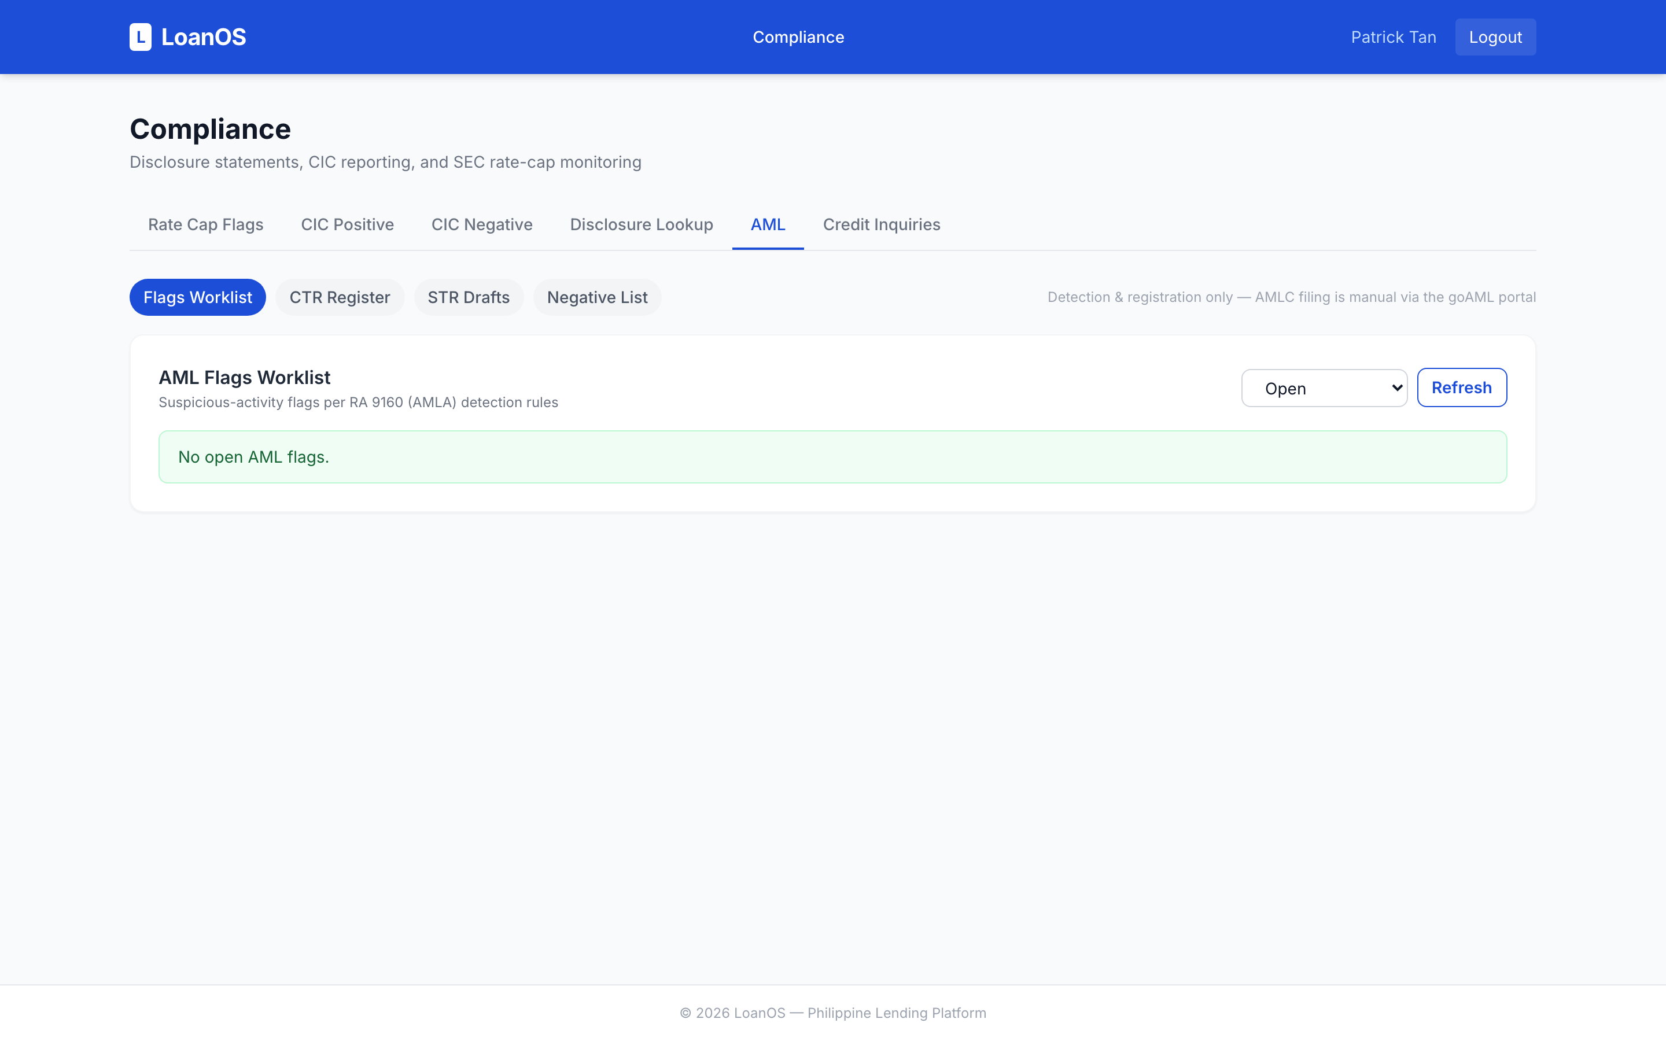
Task: Click the page subtitle about CIC reporting
Action: (x=385, y=163)
